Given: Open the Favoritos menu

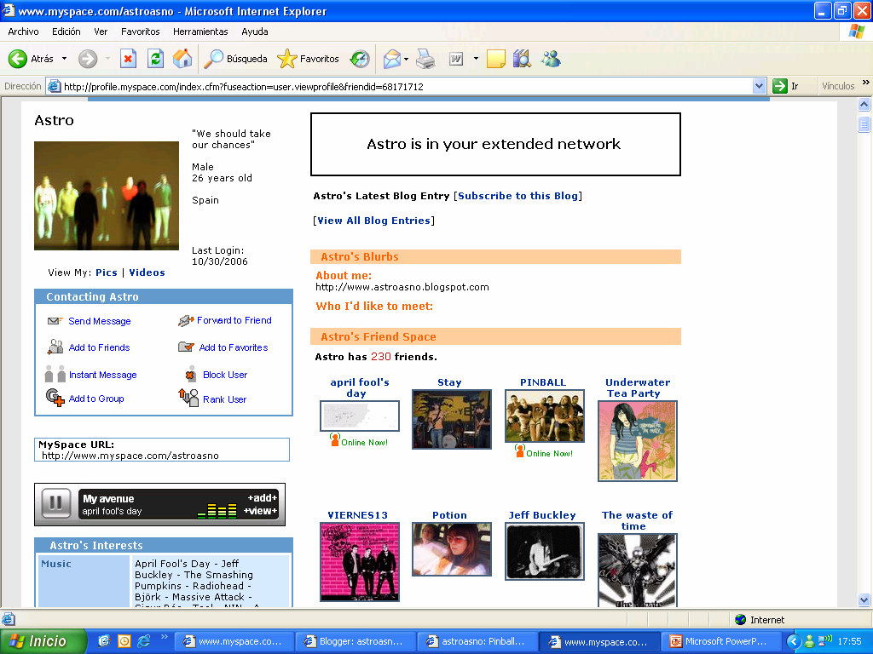Looking at the screenshot, I should click(x=141, y=32).
